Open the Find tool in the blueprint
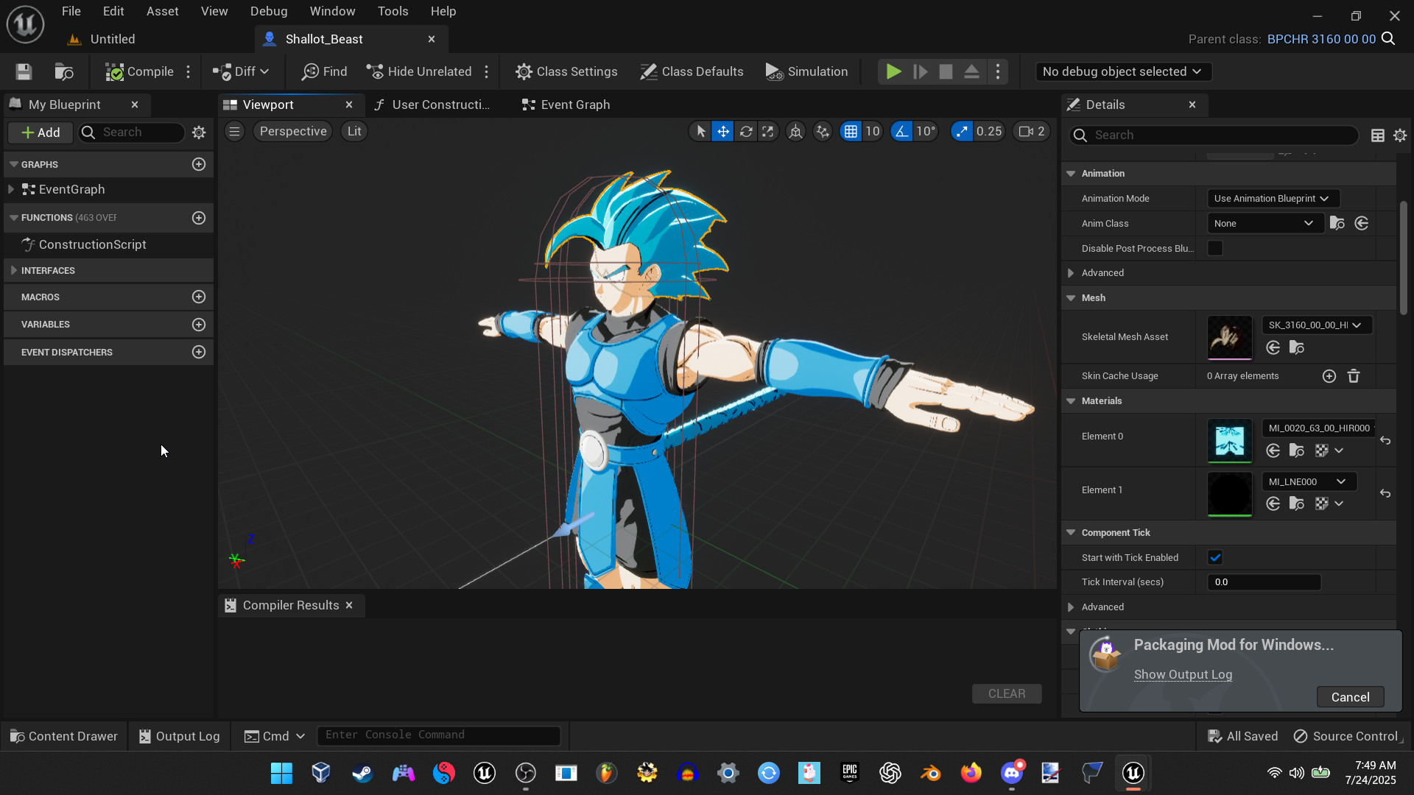 (x=324, y=71)
